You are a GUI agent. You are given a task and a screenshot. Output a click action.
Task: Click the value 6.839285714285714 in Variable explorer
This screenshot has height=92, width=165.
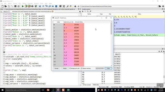[122, 32]
